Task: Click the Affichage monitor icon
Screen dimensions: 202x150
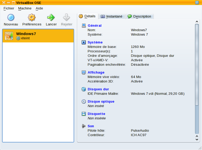Action: pyautogui.click(x=84, y=72)
